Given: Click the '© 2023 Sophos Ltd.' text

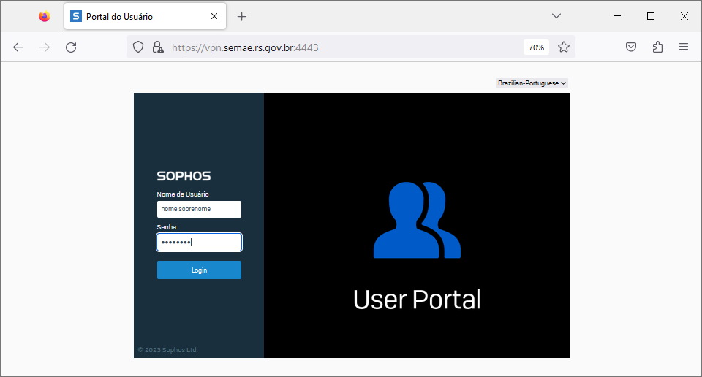Looking at the screenshot, I should click(x=168, y=350).
